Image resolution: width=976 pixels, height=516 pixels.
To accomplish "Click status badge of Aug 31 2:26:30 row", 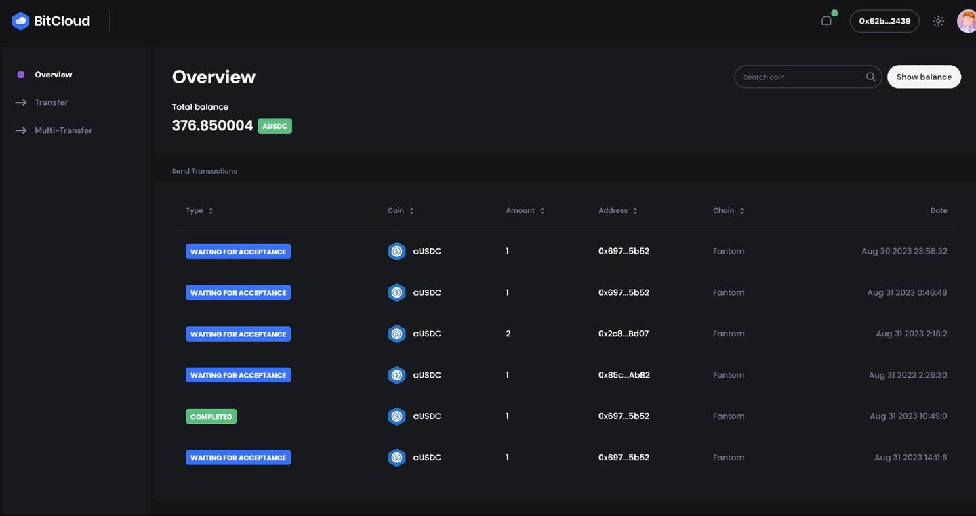I will pyautogui.click(x=238, y=375).
